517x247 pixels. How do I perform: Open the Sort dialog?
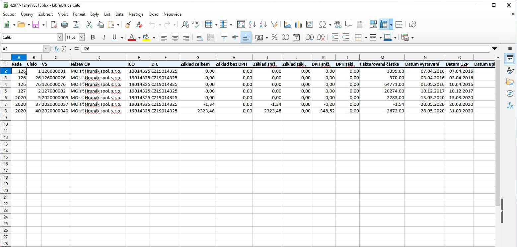tap(241, 24)
